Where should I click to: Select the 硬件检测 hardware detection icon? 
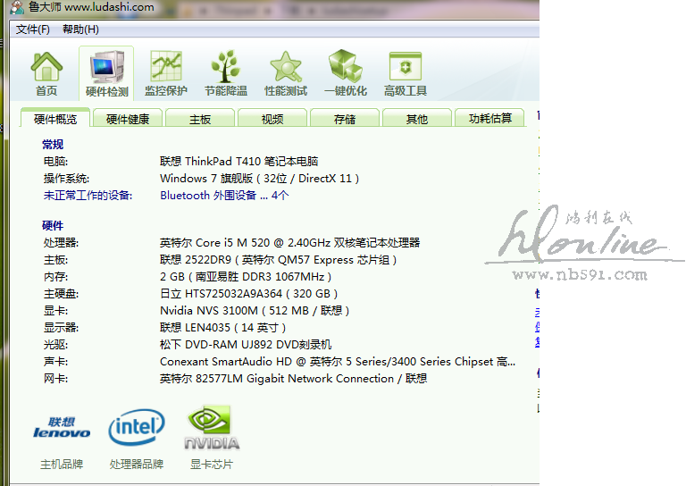106,73
